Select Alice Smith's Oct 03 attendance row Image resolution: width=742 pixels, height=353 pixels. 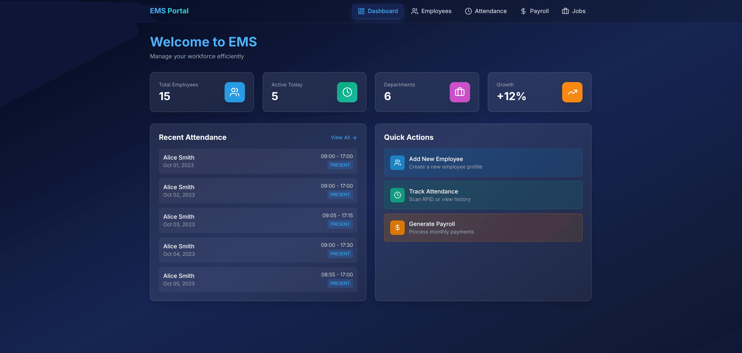point(258,220)
